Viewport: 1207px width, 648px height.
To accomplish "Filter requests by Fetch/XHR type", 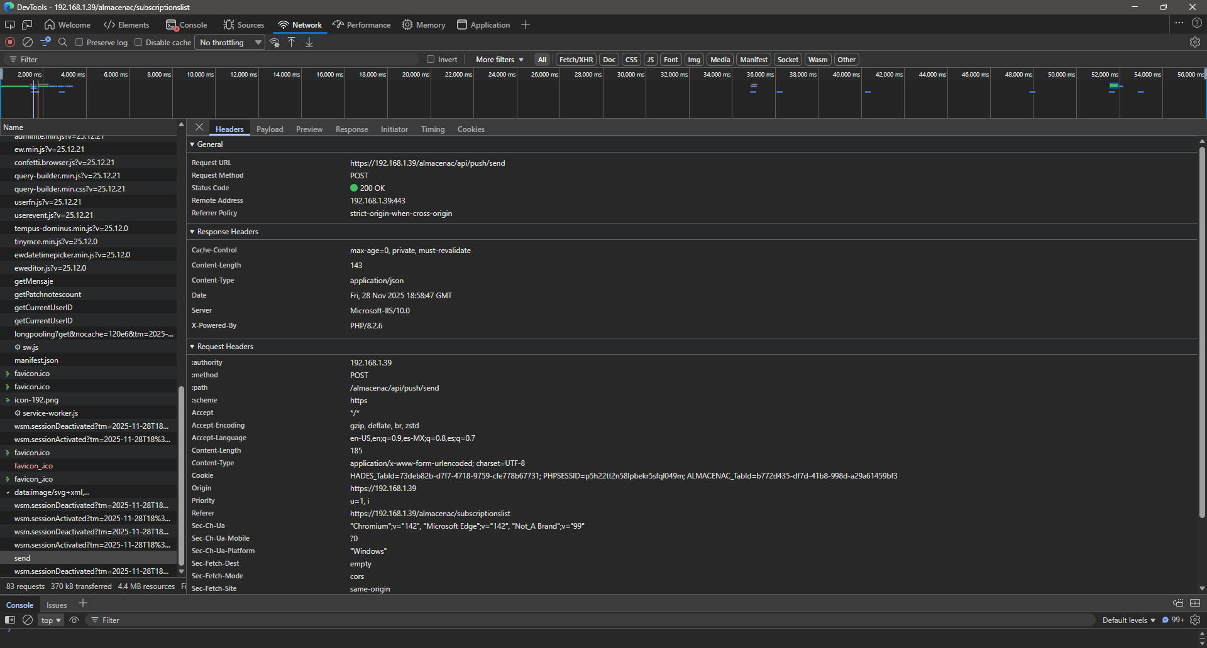I will 576,59.
